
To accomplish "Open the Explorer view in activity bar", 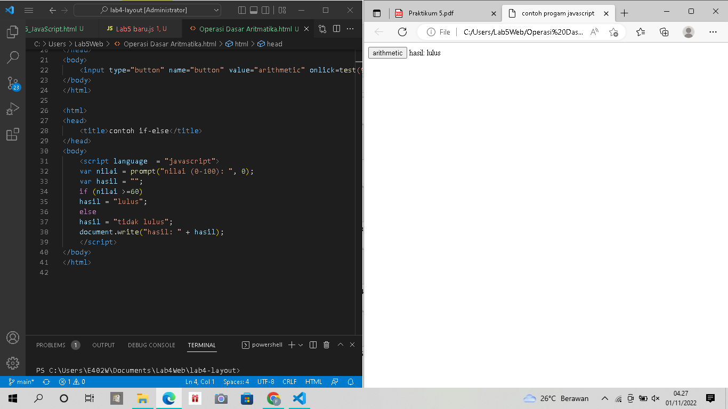I will (13, 32).
